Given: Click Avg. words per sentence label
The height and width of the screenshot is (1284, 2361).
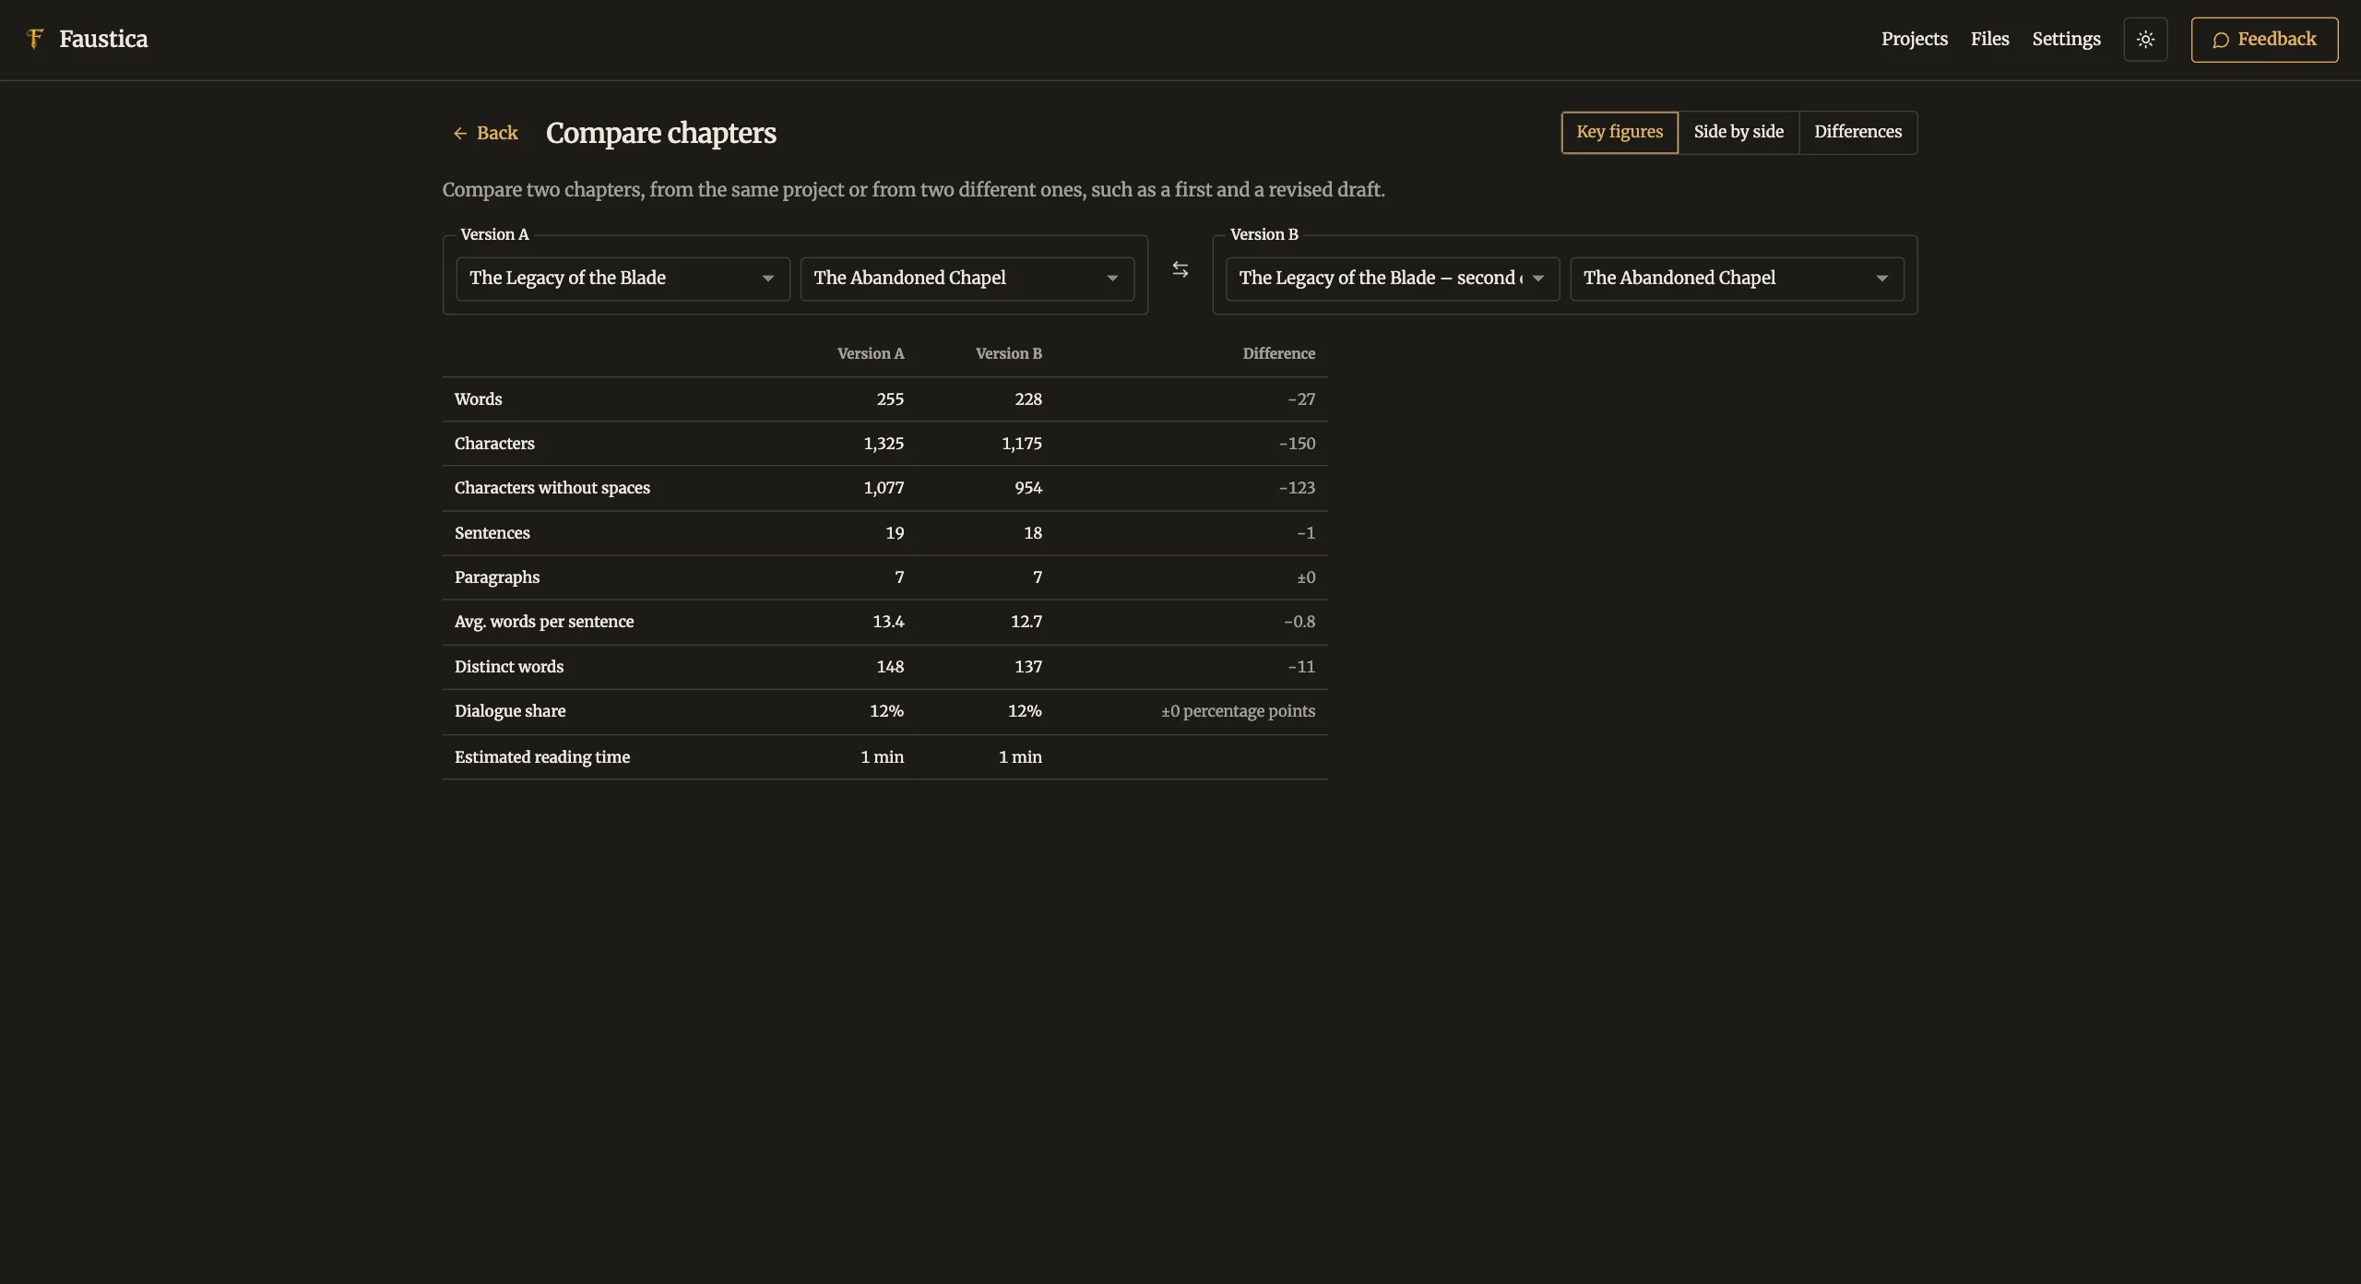Looking at the screenshot, I should click(x=544, y=622).
